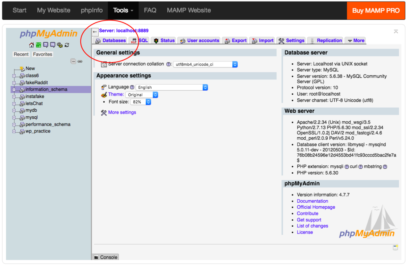Open the Theme dropdown set to Original
This screenshot has width=411, height=266.
pyautogui.click(x=142, y=95)
